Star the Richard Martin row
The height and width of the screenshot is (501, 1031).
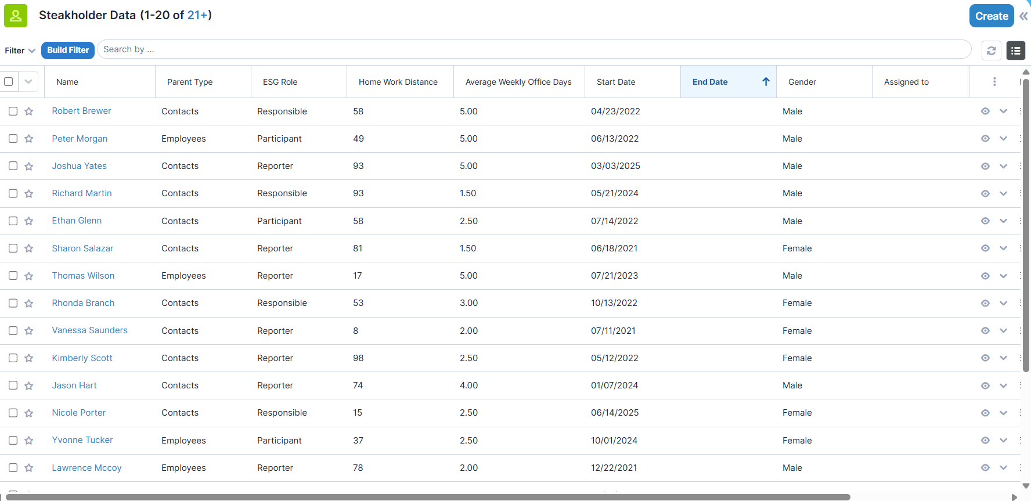tap(29, 193)
